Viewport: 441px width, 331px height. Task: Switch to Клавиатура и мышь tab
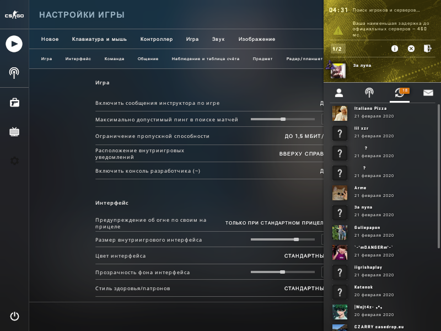point(99,39)
